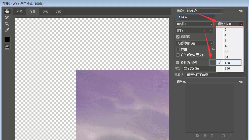Open the 可感知 color reduction dropdown
Image resolution: width=249 pixels, height=140 pixels.
[195, 24]
